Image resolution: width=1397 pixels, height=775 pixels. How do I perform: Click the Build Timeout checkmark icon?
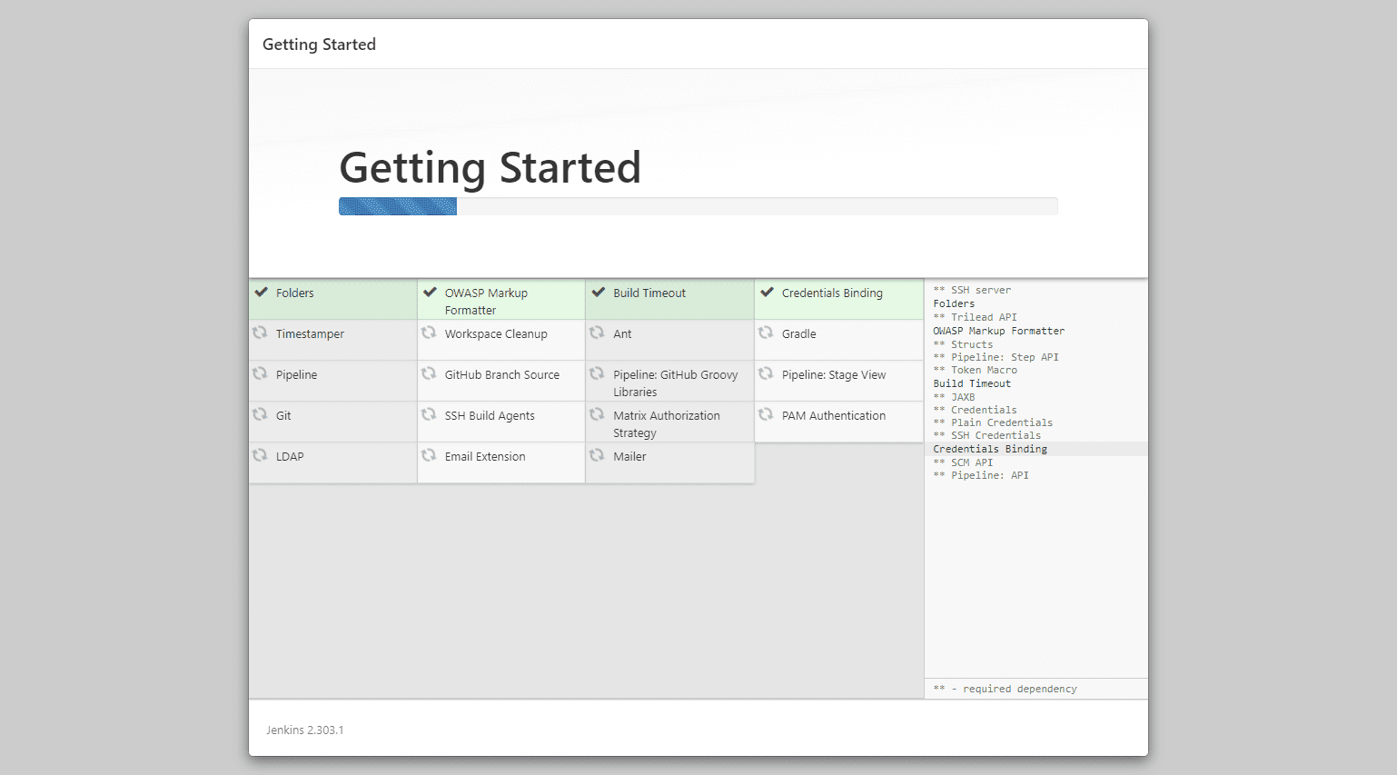point(599,293)
